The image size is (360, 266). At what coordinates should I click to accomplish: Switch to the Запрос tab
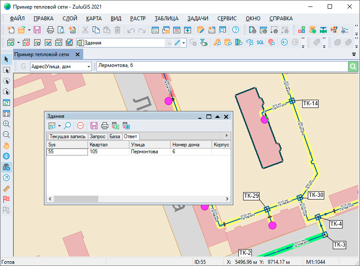click(x=97, y=136)
